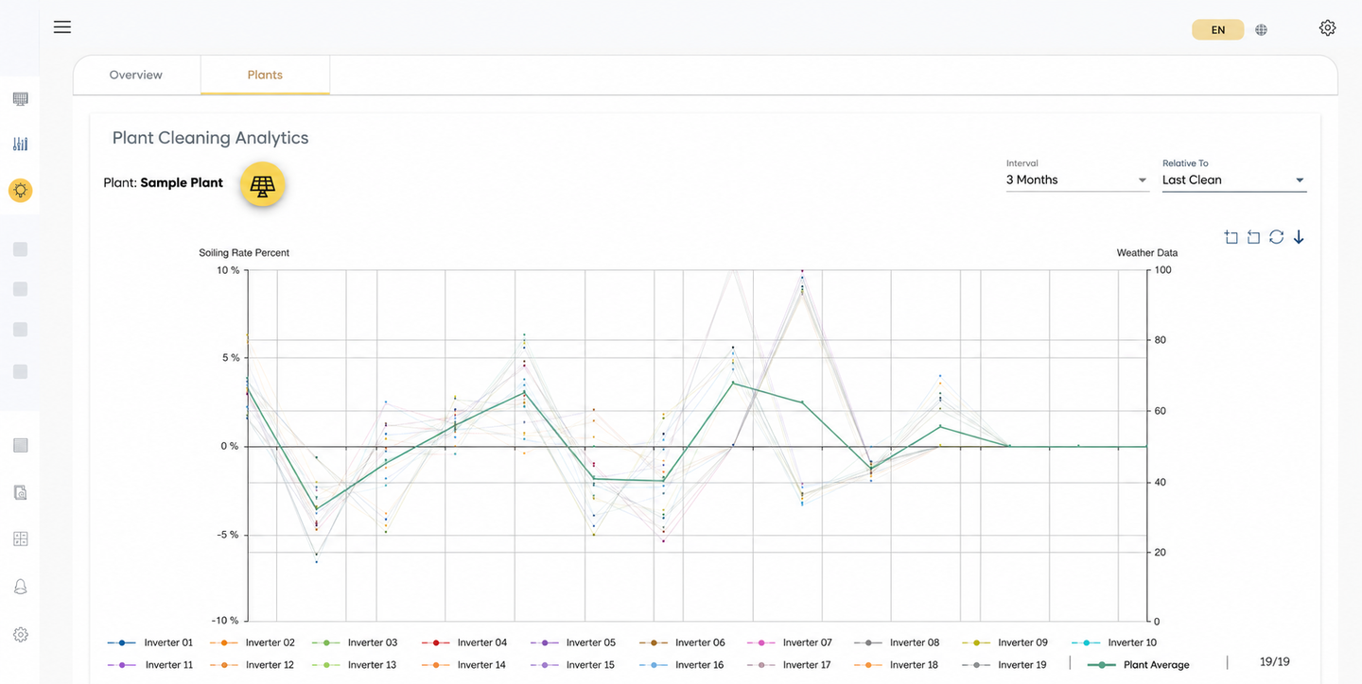Screen dimensions: 1362x684
Task: Select the highlighted lightbulb sidebar icon
Action: point(21,190)
